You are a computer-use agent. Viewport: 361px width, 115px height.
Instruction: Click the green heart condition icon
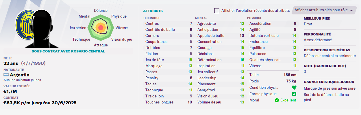[x=294, y=88]
